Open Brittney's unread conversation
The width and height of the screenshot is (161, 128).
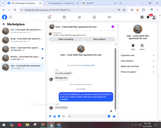point(23,58)
